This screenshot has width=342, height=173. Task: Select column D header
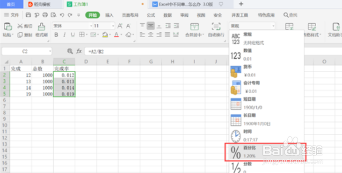[x=86, y=62]
